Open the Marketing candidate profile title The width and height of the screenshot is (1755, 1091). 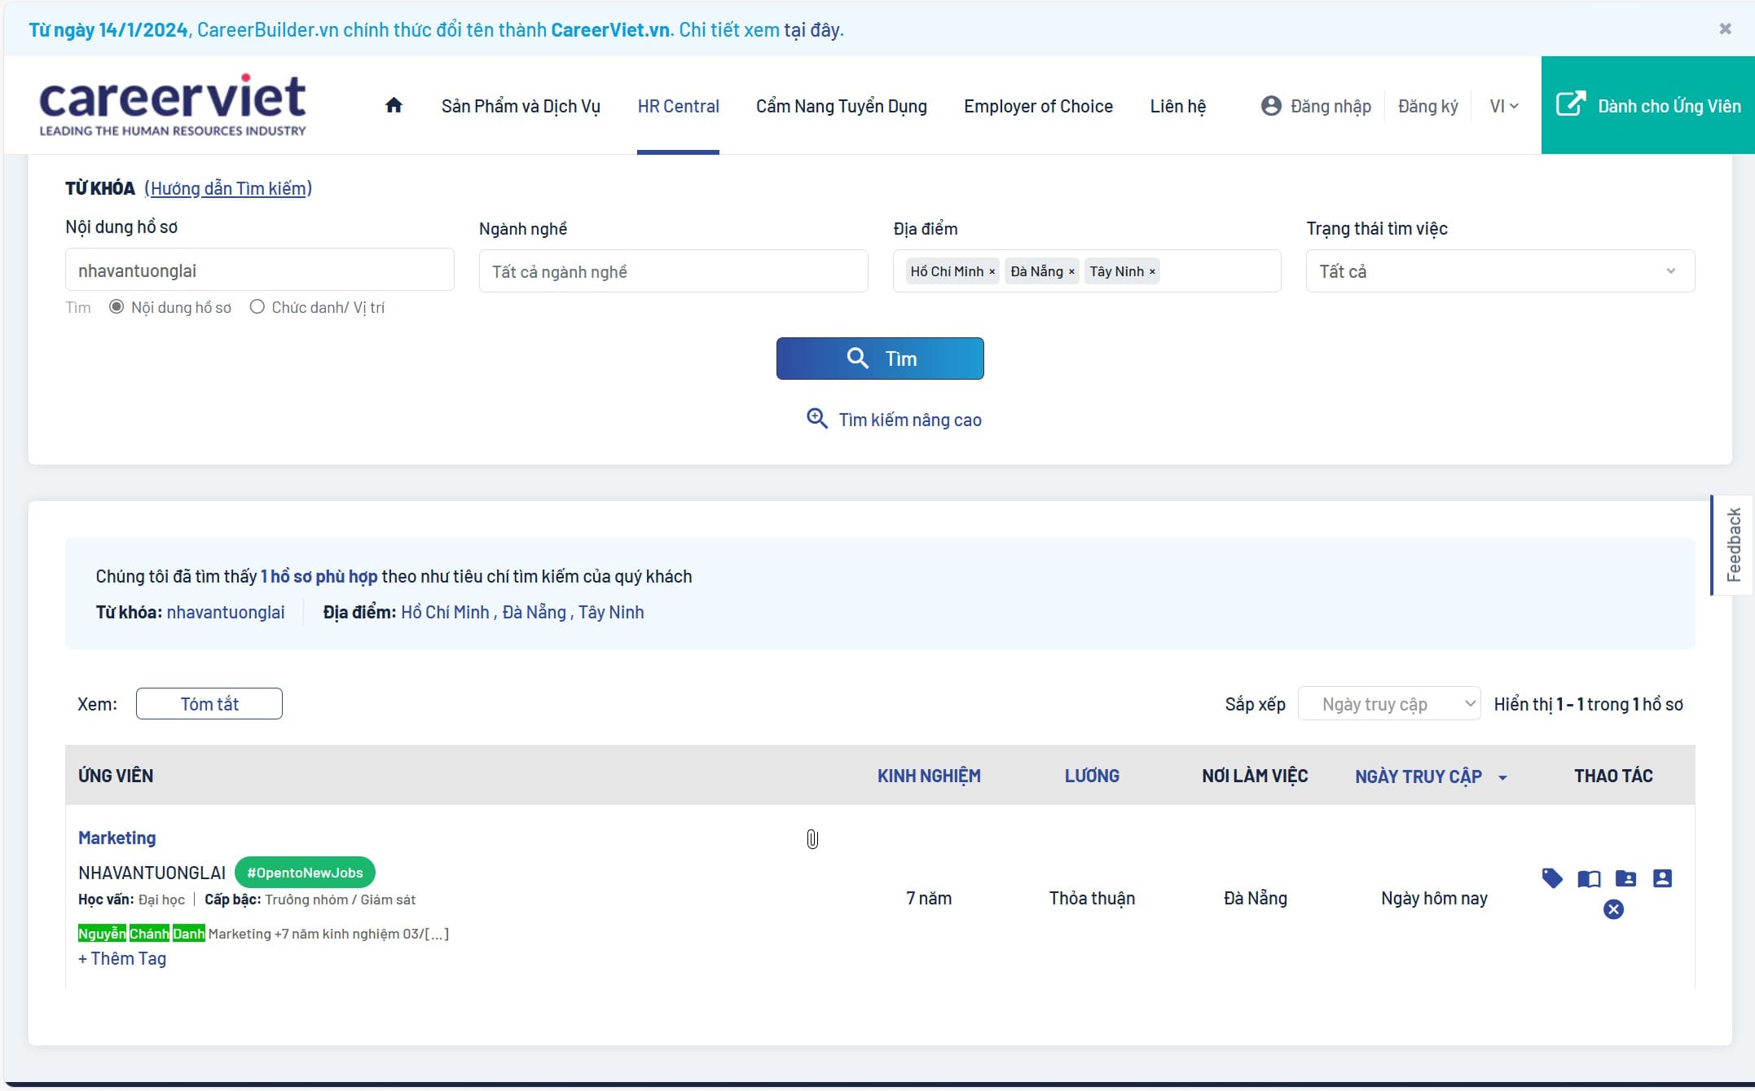117,838
